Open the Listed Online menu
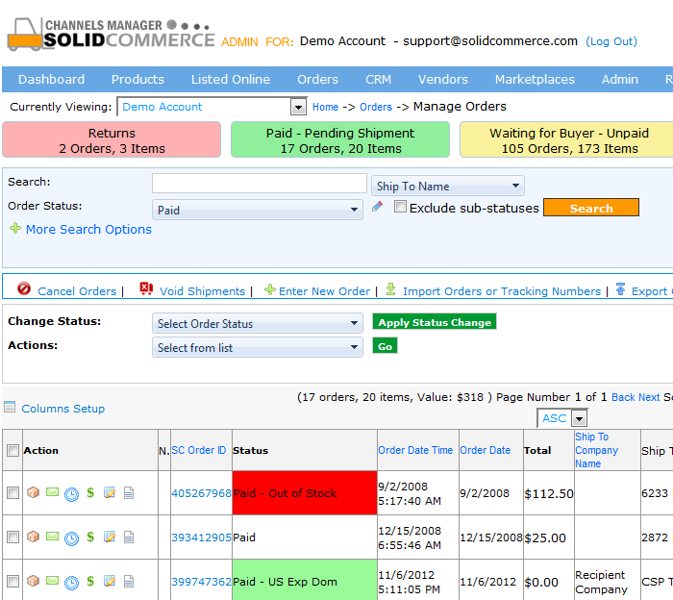673x600 pixels. coord(231,80)
